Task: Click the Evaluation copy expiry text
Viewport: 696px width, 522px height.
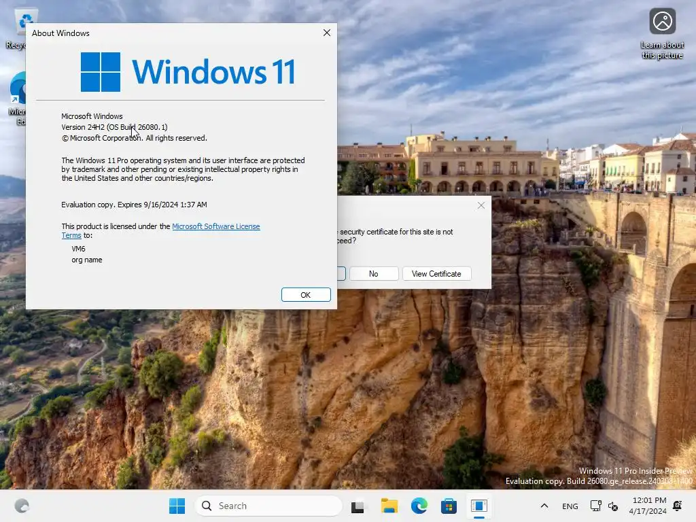Action: tap(134, 205)
